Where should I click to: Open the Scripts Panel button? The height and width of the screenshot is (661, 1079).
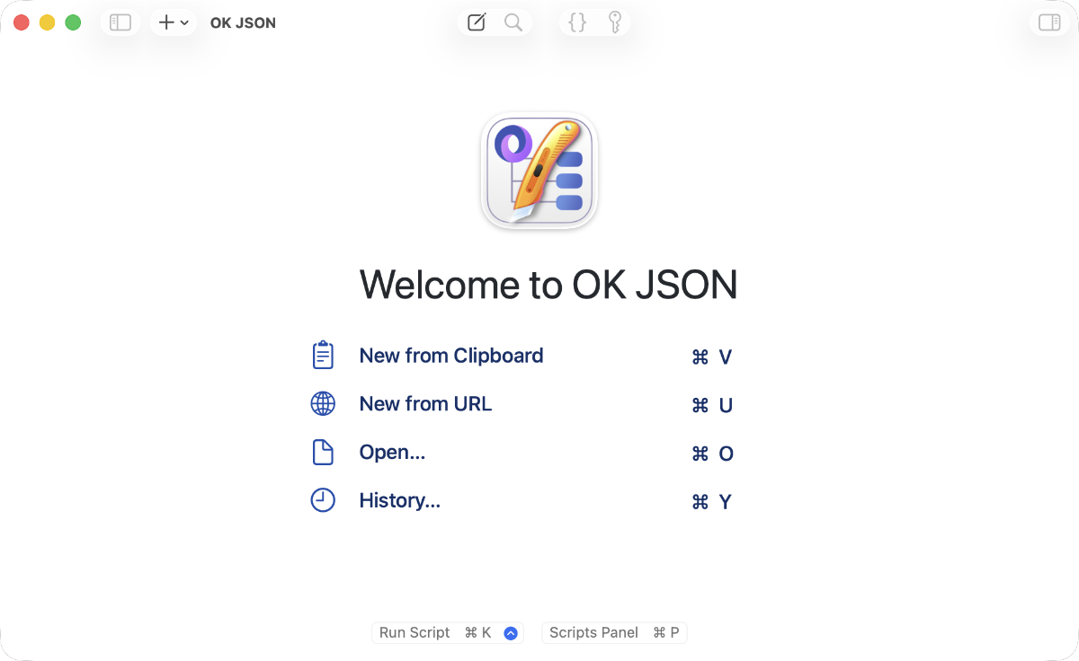[x=614, y=632]
